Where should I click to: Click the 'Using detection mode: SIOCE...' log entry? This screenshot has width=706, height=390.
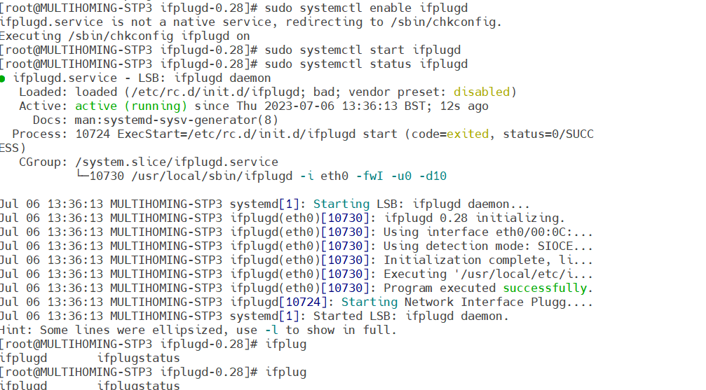click(x=488, y=246)
